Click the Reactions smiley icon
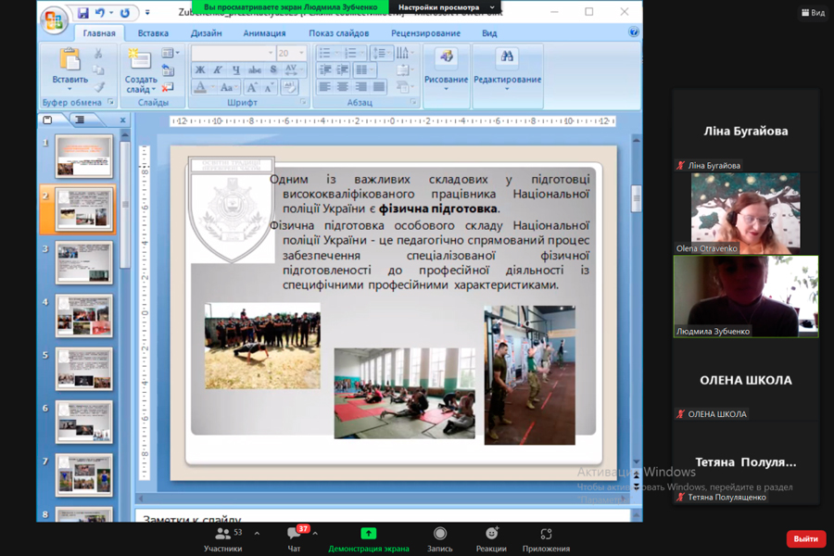This screenshot has width=834, height=556. click(x=491, y=535)
